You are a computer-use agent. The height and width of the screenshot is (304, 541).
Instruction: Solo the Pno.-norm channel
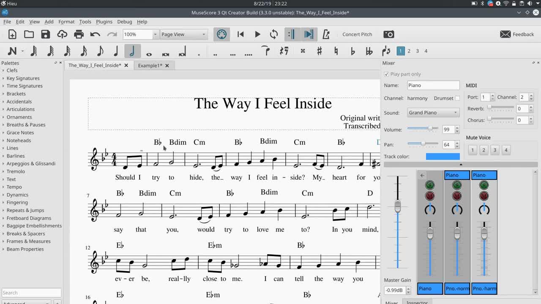[457, 185]
